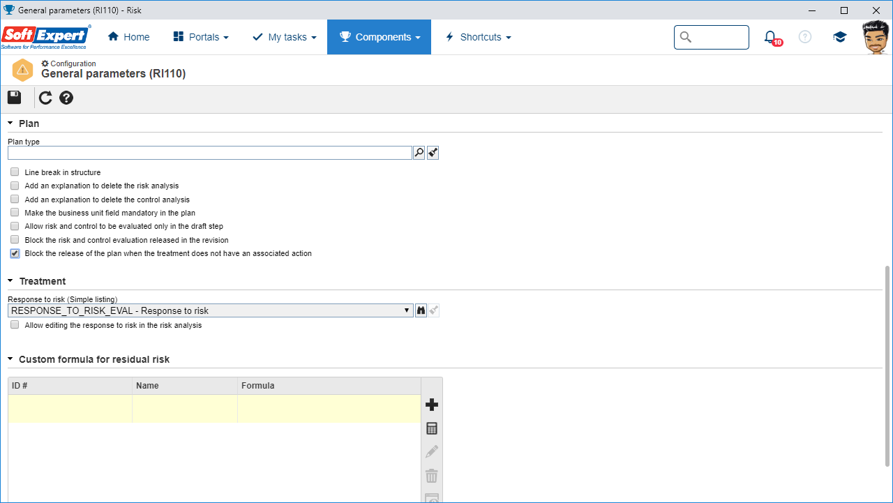Uncheck Block the release of the plan checkbox
Screen dimensions: 893x503
pyautogui.click(x=15, y=253)
